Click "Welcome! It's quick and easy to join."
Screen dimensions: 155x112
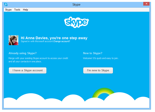click(101, 58)
